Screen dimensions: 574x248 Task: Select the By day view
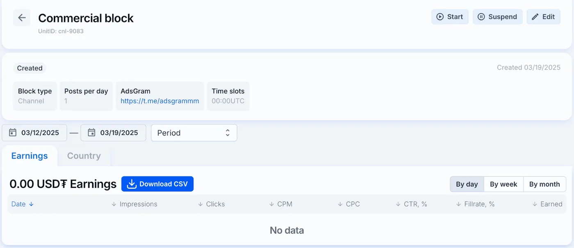click(x=467, y=184)
